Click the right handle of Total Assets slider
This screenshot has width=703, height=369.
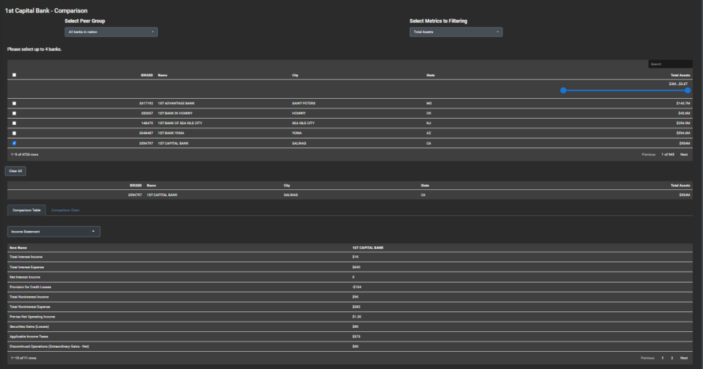tap(687, 91)
